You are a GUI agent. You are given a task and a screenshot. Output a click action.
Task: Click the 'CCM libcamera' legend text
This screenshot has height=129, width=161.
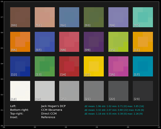click(52, 110)
